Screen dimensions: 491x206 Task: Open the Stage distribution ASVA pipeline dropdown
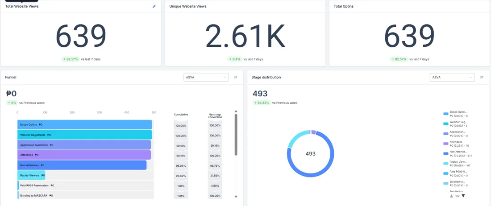452,77
